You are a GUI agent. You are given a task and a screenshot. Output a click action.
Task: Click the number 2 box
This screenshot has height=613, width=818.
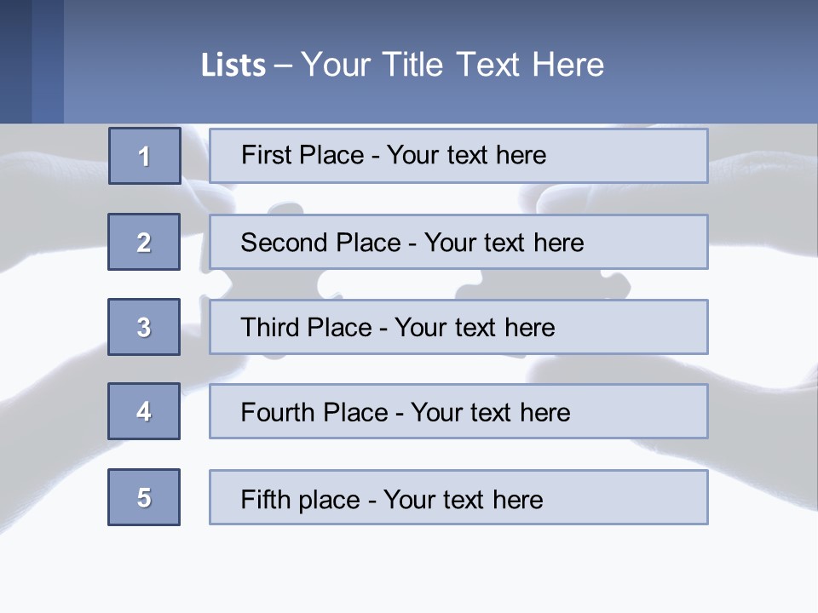pos(144,242)
